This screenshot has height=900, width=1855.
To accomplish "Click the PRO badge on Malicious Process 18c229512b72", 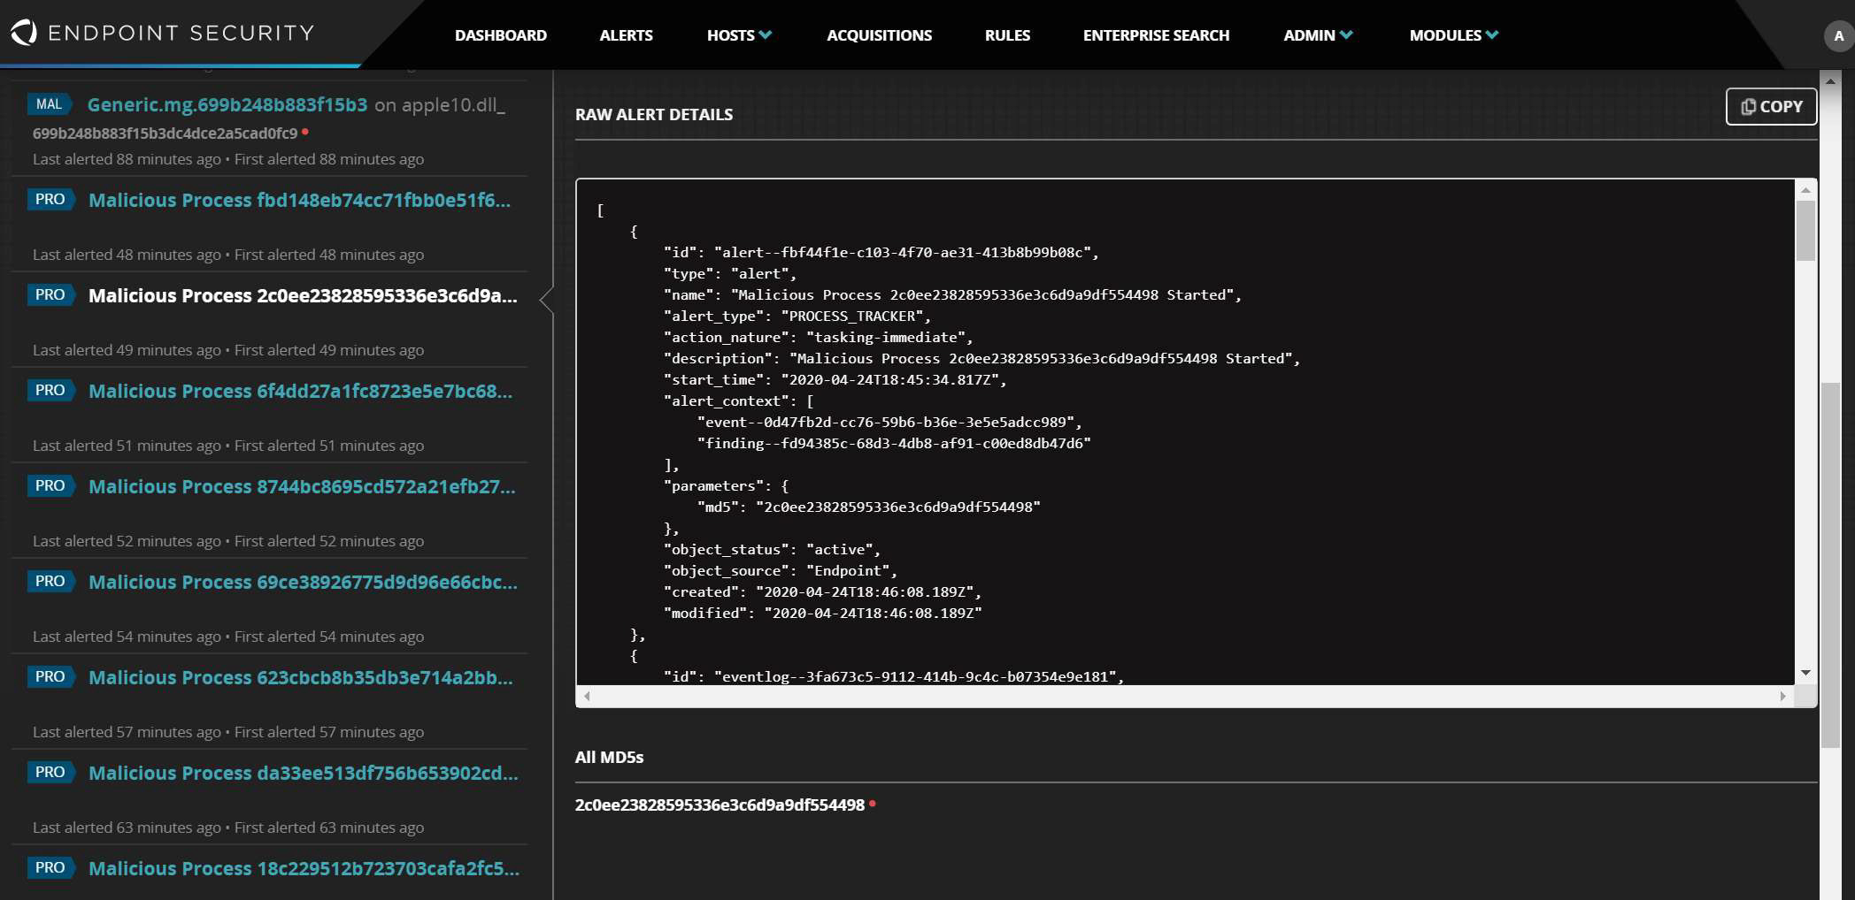I will click(x=50, y=868).
